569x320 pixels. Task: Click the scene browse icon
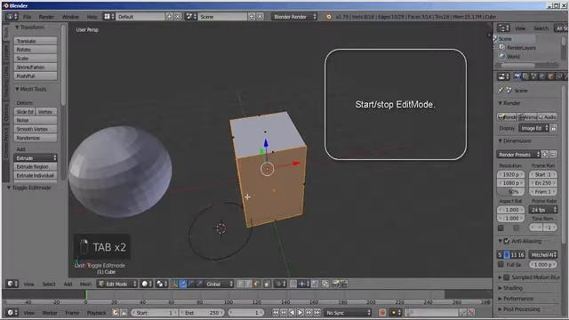[x=191, y=17]
